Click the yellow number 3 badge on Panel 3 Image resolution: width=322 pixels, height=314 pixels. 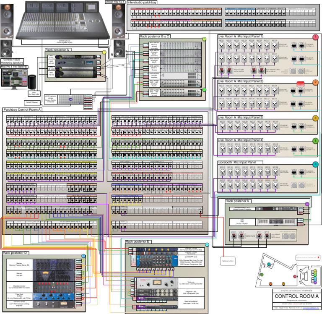tap(315, 118)
